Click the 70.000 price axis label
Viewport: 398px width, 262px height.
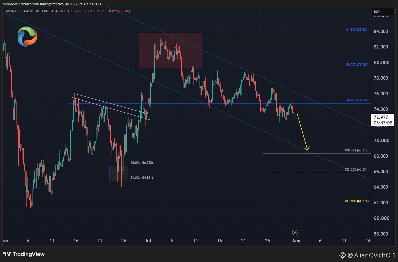point(381,140)
